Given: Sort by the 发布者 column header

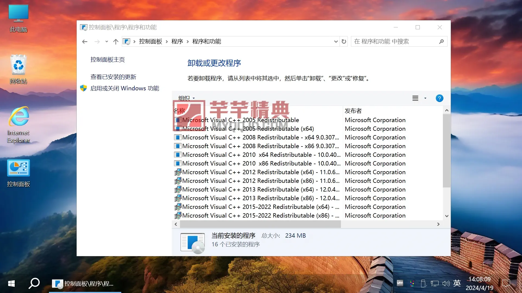Looking at the screenshot, I should point(353,111).
